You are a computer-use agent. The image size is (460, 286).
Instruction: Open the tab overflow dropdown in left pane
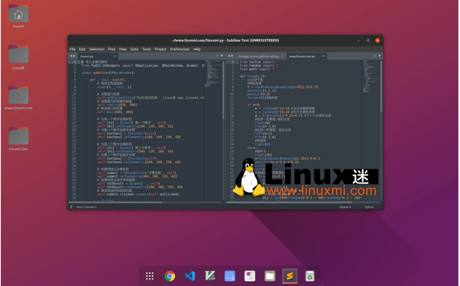[221, 56]
